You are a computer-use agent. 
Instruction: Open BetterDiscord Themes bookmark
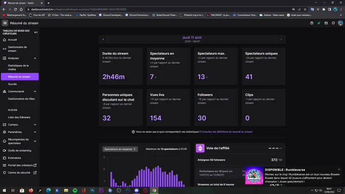click(x=164, y=15)
